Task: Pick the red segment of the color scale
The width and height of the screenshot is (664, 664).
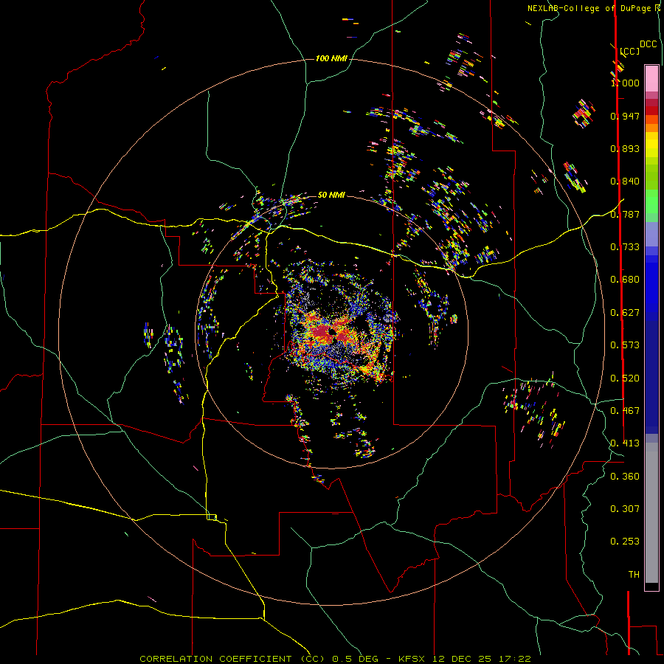Action: click(651, 110)
